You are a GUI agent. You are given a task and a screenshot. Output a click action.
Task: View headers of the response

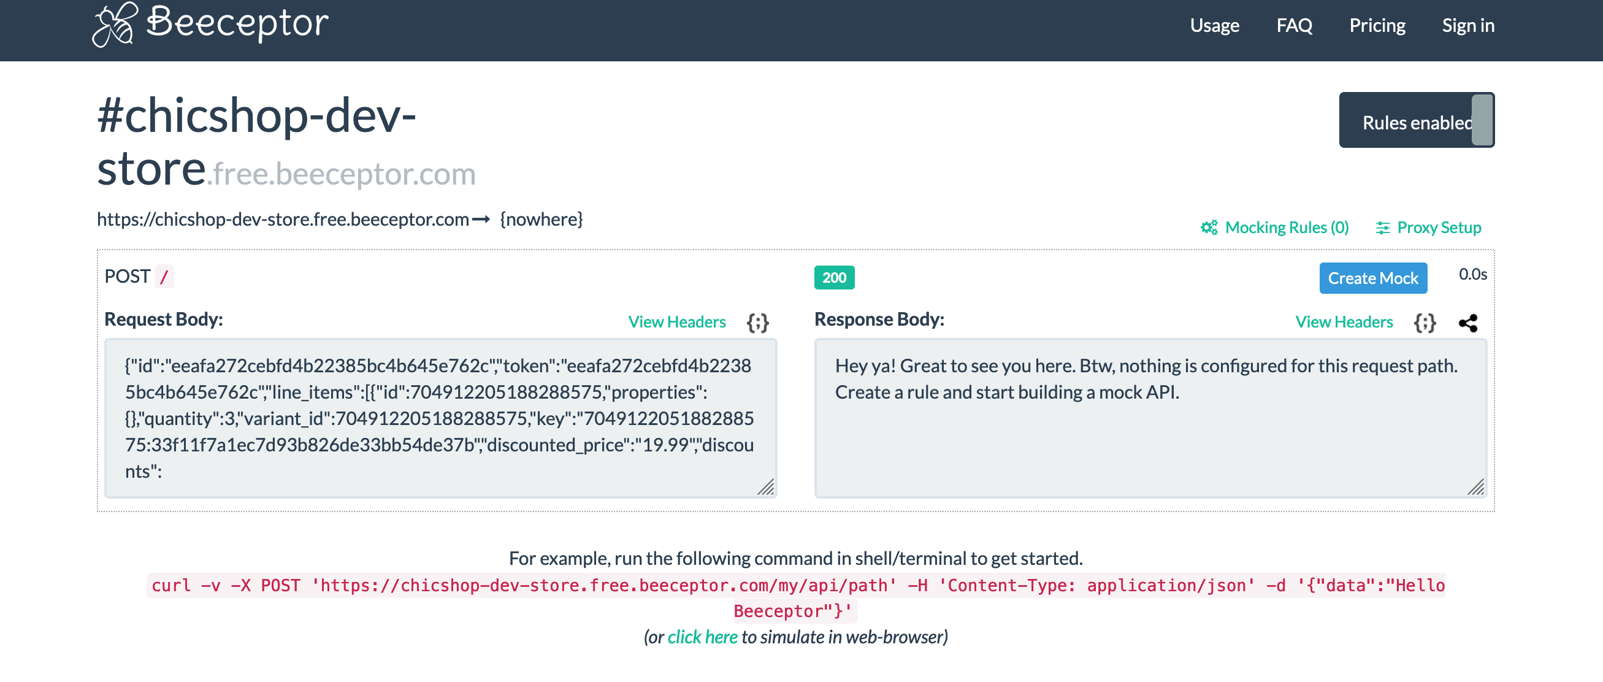point(1344,322)
